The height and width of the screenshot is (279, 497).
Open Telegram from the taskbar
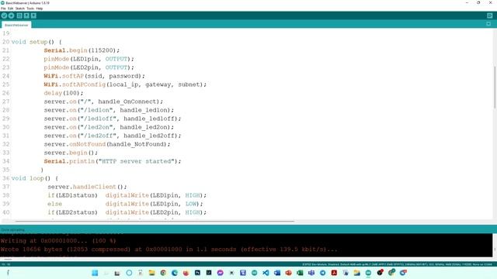tap(323, 273)
